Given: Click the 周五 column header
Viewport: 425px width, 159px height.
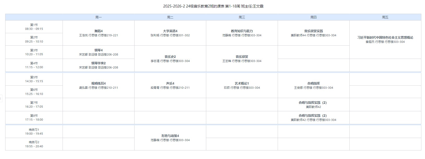Looking at the screenshot, I should [385, 17].
